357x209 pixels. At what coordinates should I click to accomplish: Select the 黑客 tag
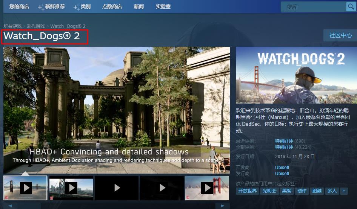pyautogui.click(x=287, y=191)
